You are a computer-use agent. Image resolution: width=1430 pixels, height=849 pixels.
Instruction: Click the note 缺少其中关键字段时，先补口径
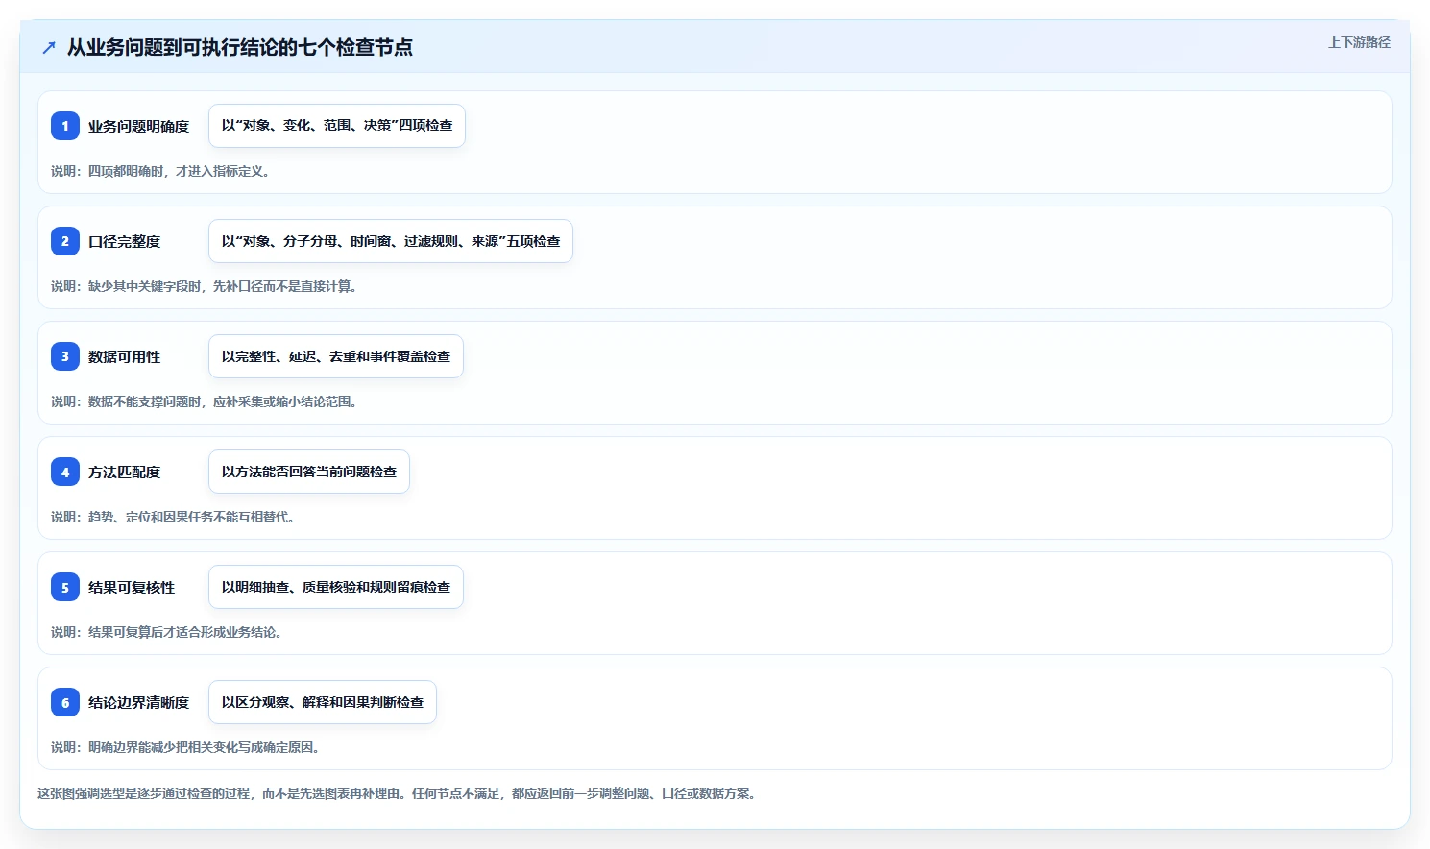tap(206, 286)
